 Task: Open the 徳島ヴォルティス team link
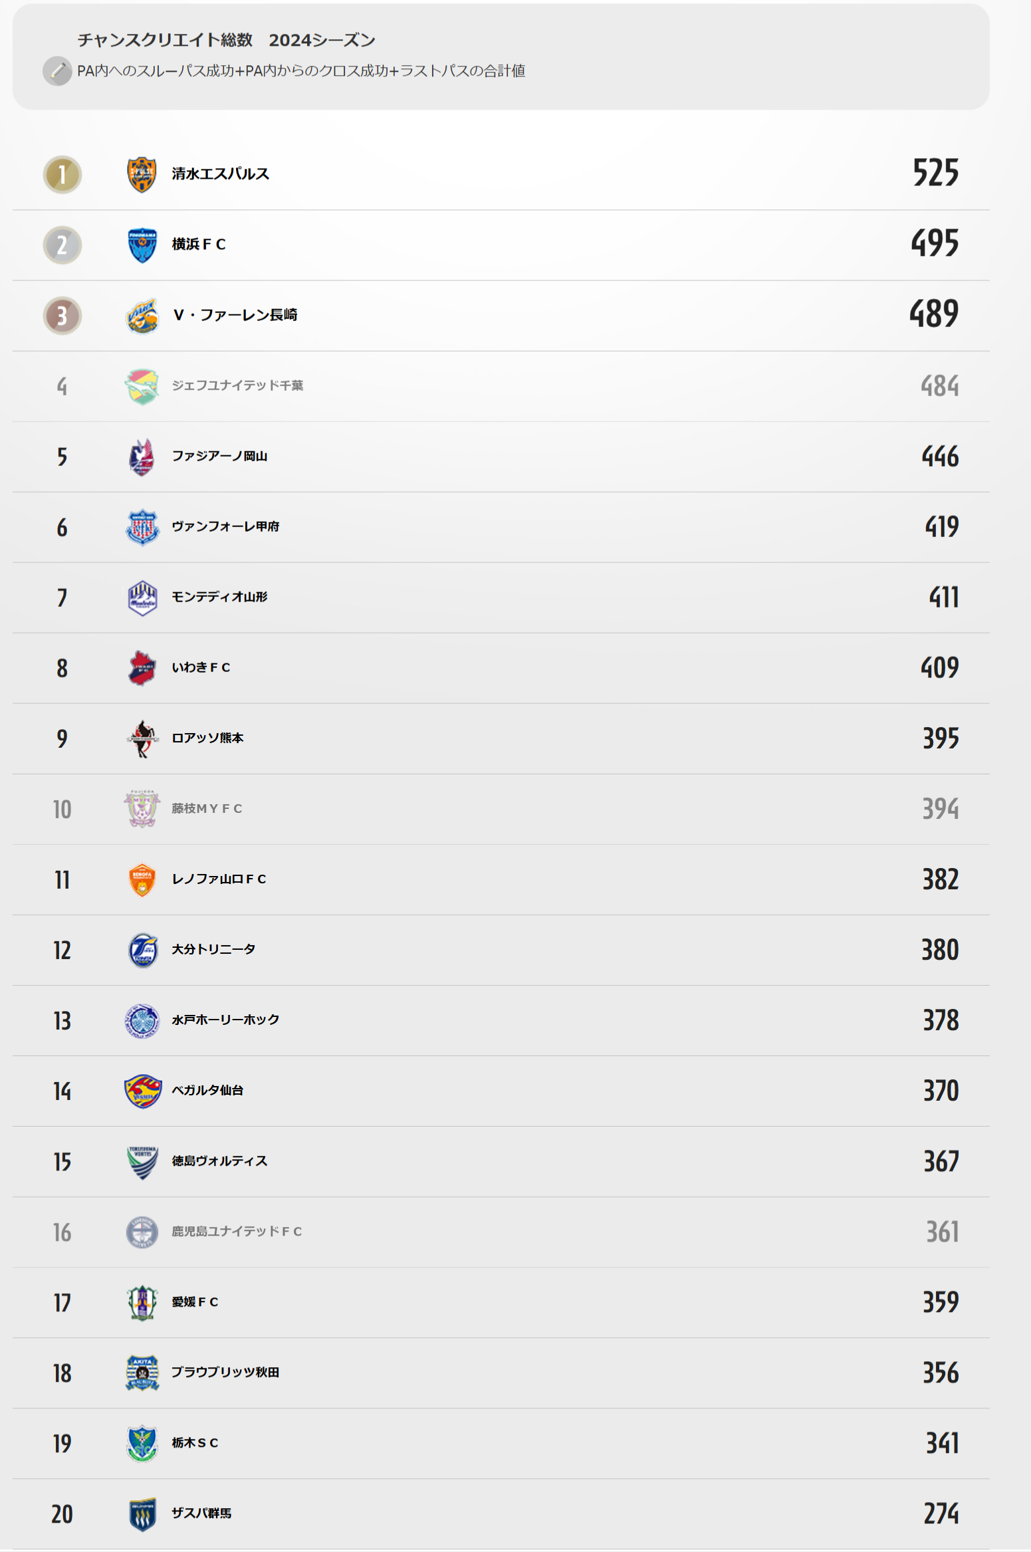pos(219,1161)
